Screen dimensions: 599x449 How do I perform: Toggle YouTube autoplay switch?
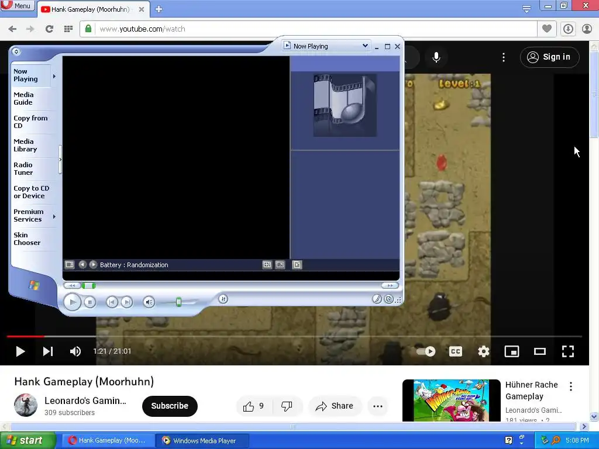[426, 351]
